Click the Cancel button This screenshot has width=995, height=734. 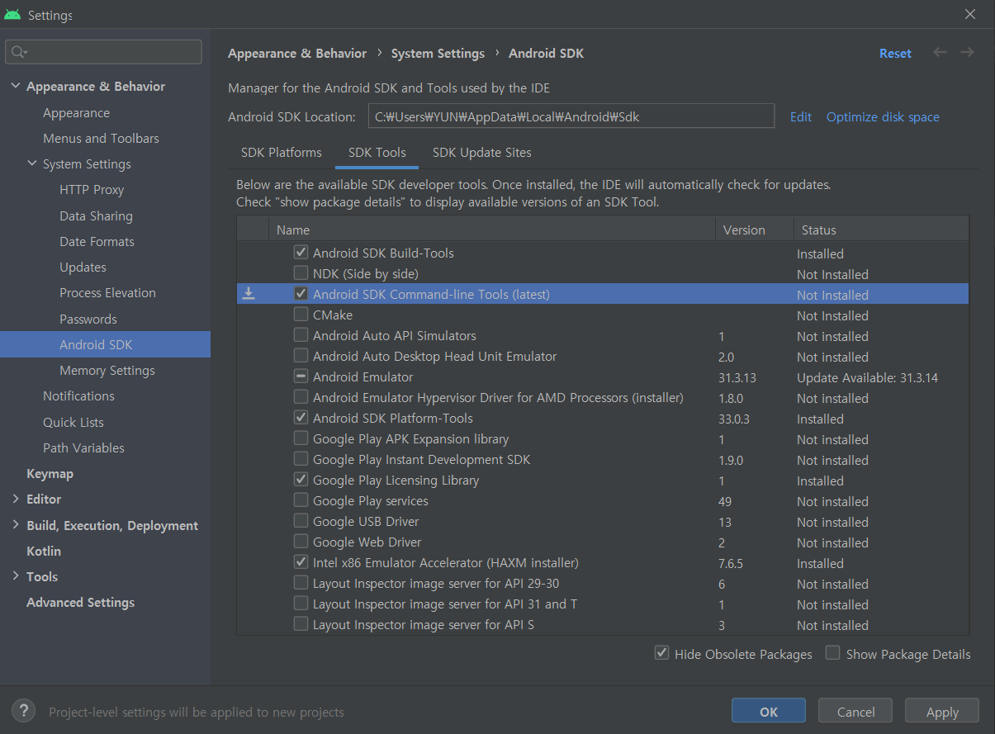click(855, 711)
